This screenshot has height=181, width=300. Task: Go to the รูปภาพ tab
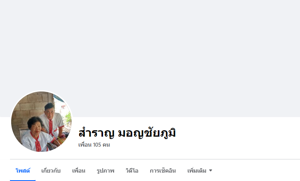(105, 171)
